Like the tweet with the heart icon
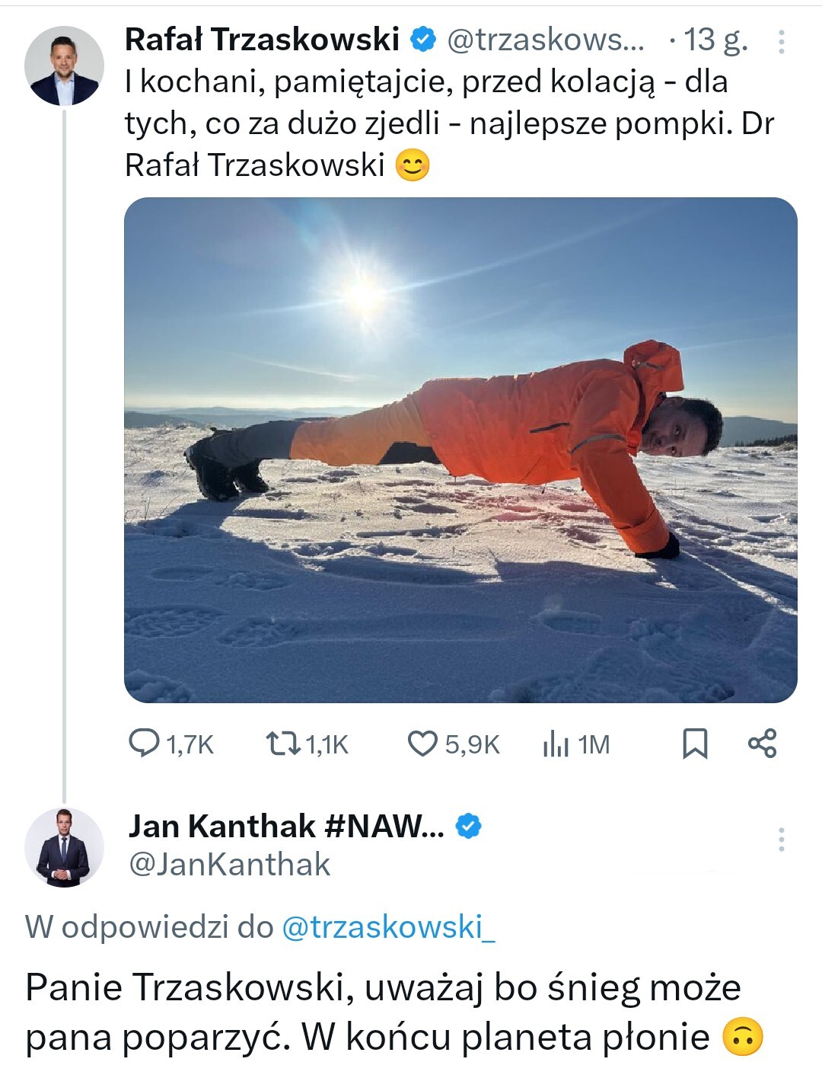 pyautogui.click(x=423, y=744)
